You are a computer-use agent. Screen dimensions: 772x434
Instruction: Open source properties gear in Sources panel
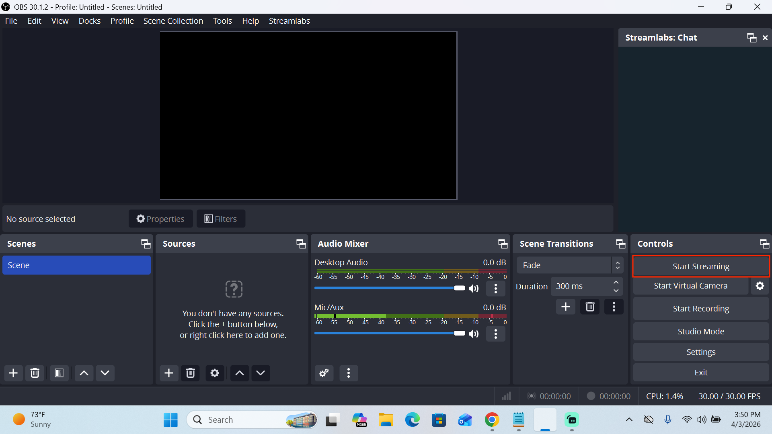tap(215, 373)
